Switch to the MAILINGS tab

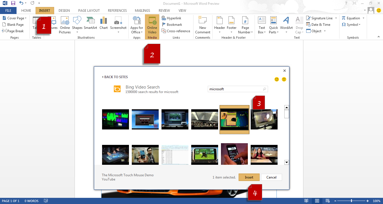point(142,11)
